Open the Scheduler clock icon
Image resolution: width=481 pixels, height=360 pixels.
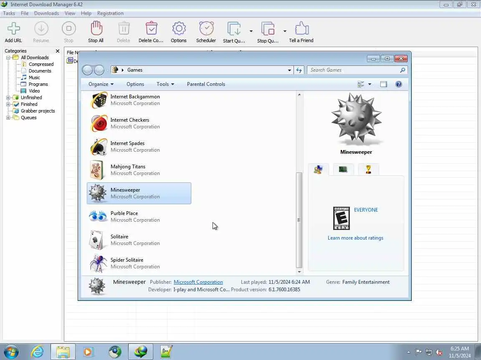tap(206, 32)
